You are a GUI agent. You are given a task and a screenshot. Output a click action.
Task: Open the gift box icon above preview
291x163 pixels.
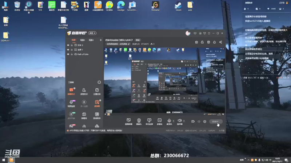coord(196,42)
